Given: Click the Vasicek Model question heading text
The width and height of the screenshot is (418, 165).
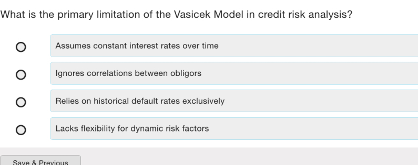Looking at the screenshot, I should 176,14.
